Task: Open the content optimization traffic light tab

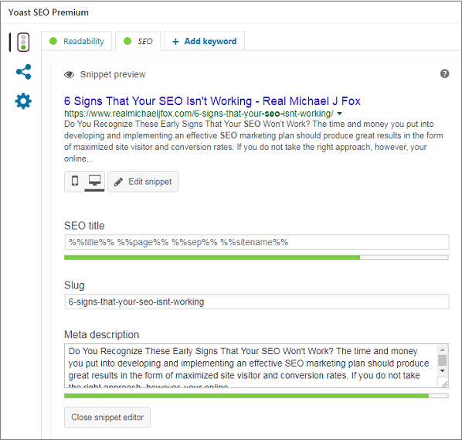Action: (x=23, y=43)
